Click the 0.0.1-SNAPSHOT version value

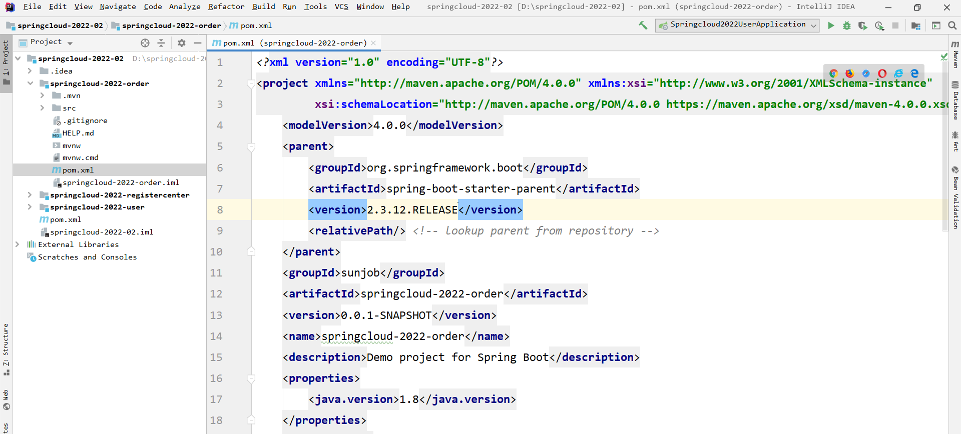(x=386, y=315)
